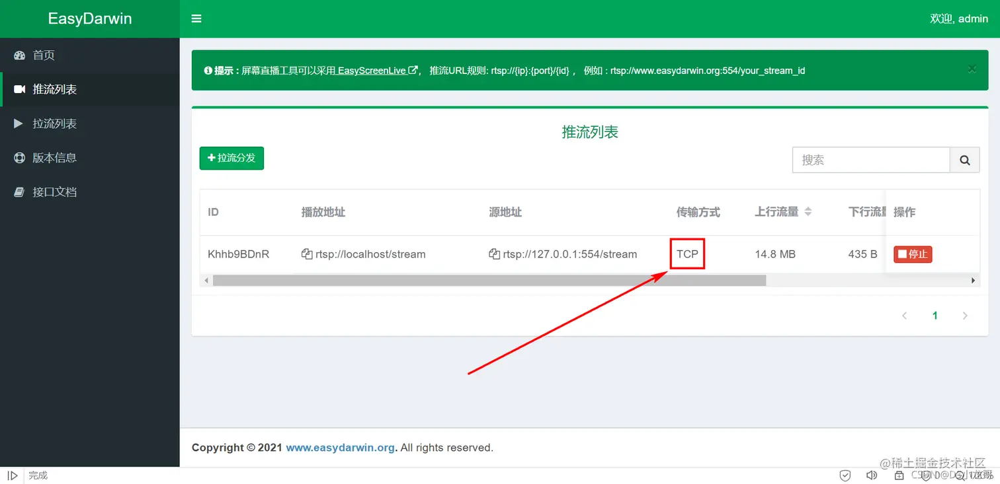The image size is (1000, 484).
Task: Click the 传输方式 column header
Action: tap(698, 212)
